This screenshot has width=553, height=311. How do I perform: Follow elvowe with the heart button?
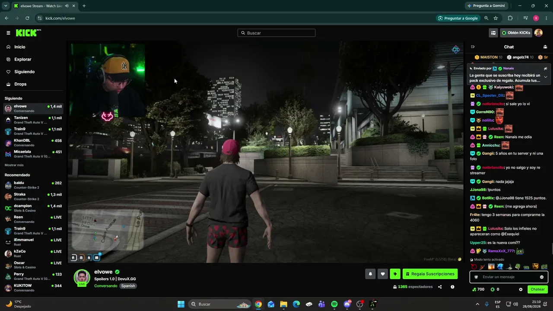tap(382, 274)
